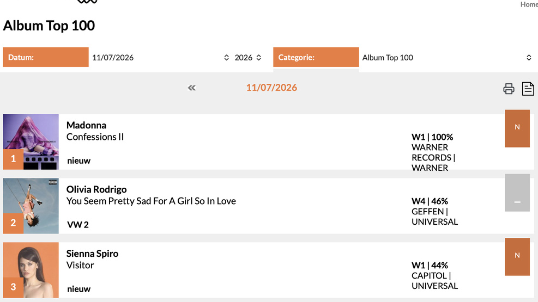Open the date dropdown showing 11/07/2026
The image size is (538, 302).
[x=161, y=58]
